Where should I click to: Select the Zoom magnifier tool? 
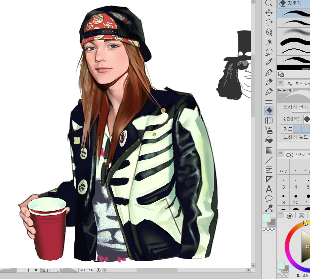[x=269, y=3]
